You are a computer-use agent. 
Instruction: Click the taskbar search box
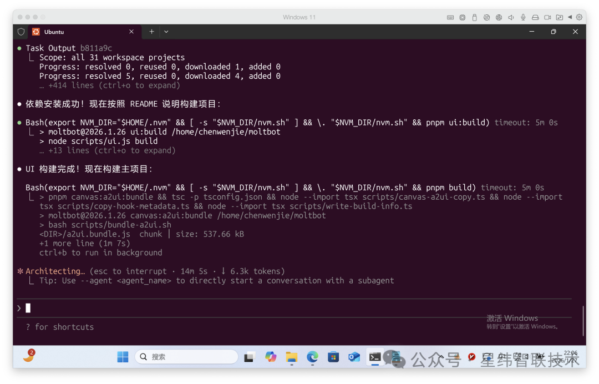coord(186,357)
